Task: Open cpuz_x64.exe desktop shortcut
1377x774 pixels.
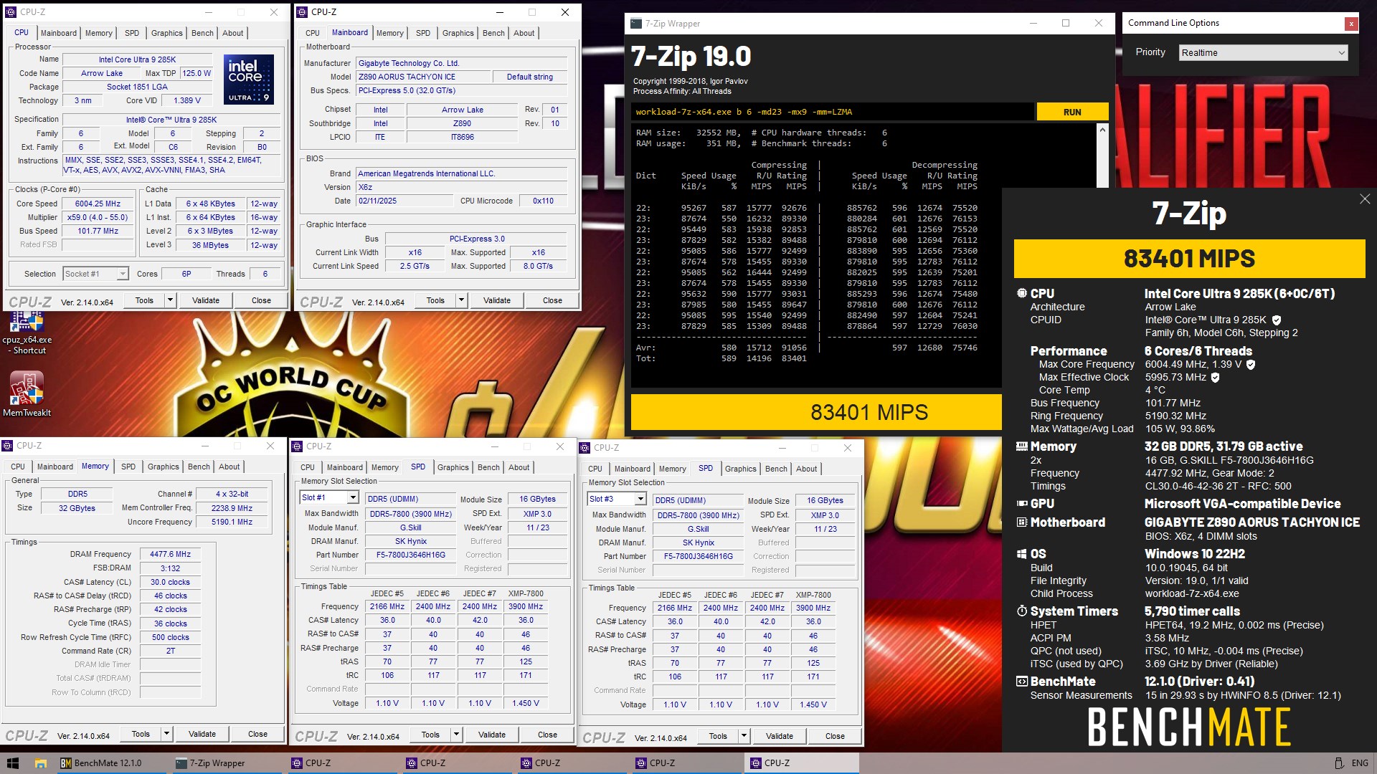Action: click(x=27, y=333)
